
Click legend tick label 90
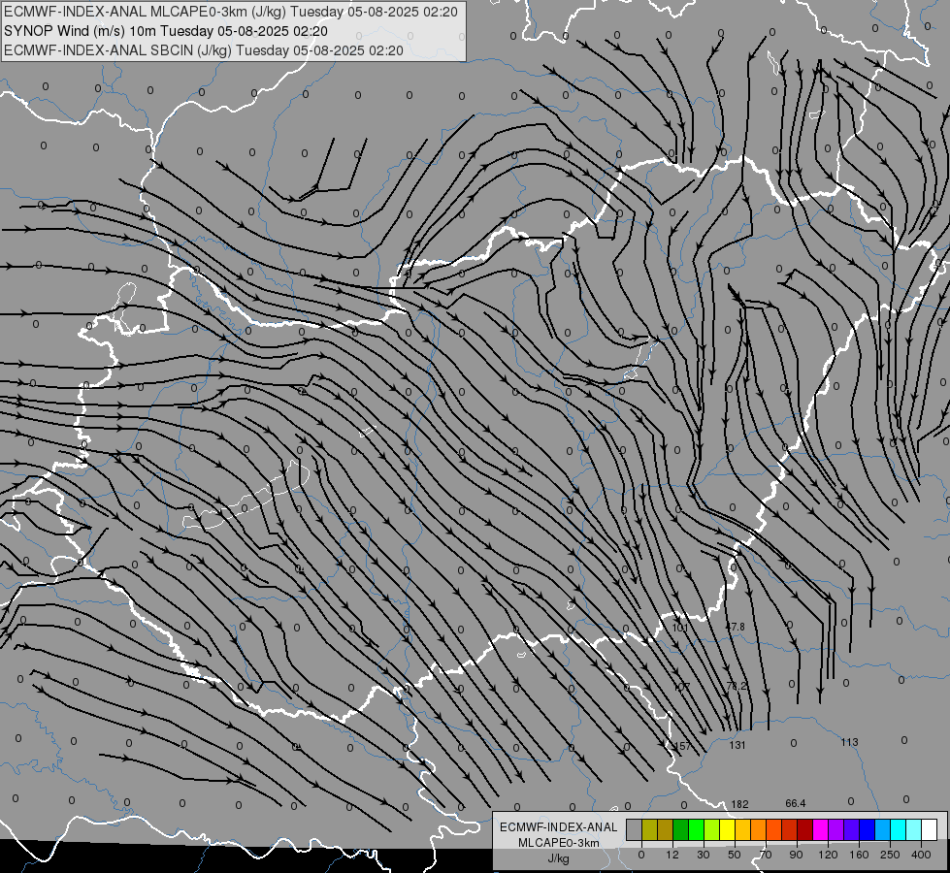point(796,855)
